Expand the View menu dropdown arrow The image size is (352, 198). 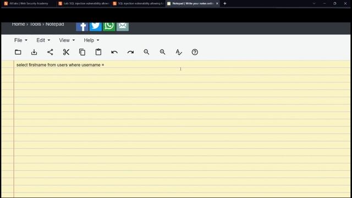[x=73, y=40]
